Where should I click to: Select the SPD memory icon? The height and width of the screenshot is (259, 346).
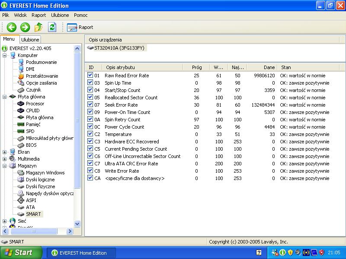pyautogui.click(x=21, y=131)
